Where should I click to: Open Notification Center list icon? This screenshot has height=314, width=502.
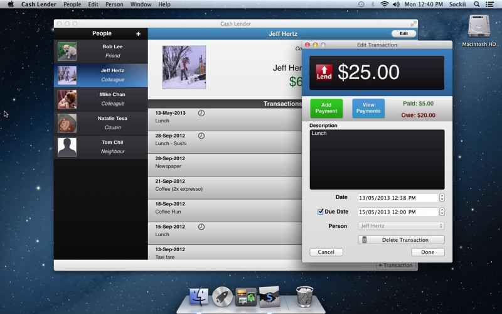pyautogui.click(x=489, y=4)
